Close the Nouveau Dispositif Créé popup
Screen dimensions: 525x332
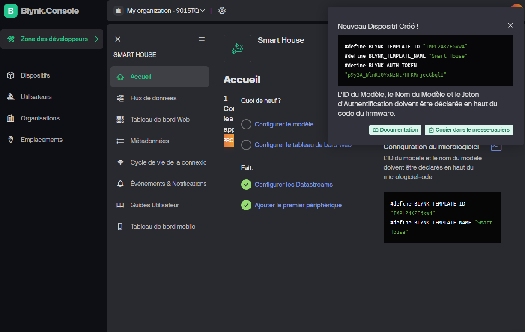click(510, 25)
